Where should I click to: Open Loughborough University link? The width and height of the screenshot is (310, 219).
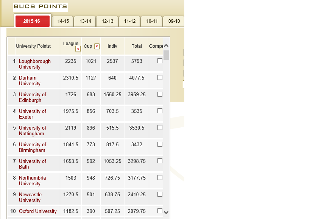(34, 64)
